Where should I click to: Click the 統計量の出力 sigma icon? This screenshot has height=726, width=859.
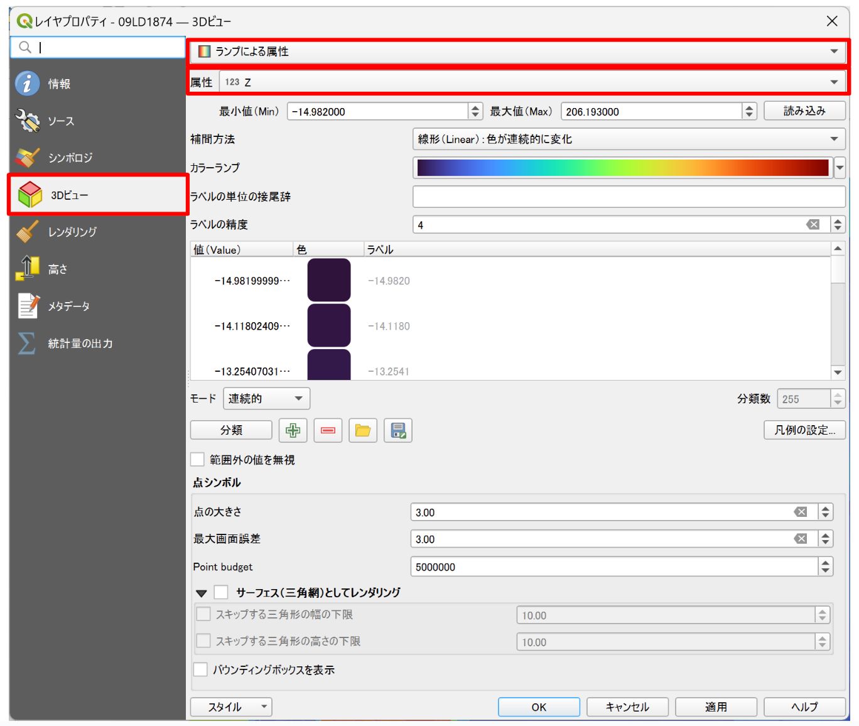coord(26,343)
